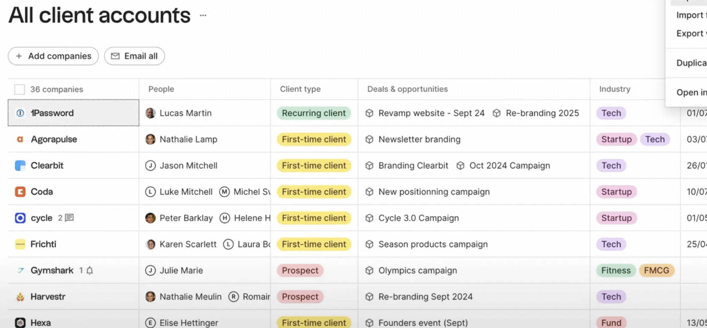This screenshot has width=707, height=328.
Task: Open the comments icon on the cycle row
Action: pyautogui.click(x=69, y=218)
